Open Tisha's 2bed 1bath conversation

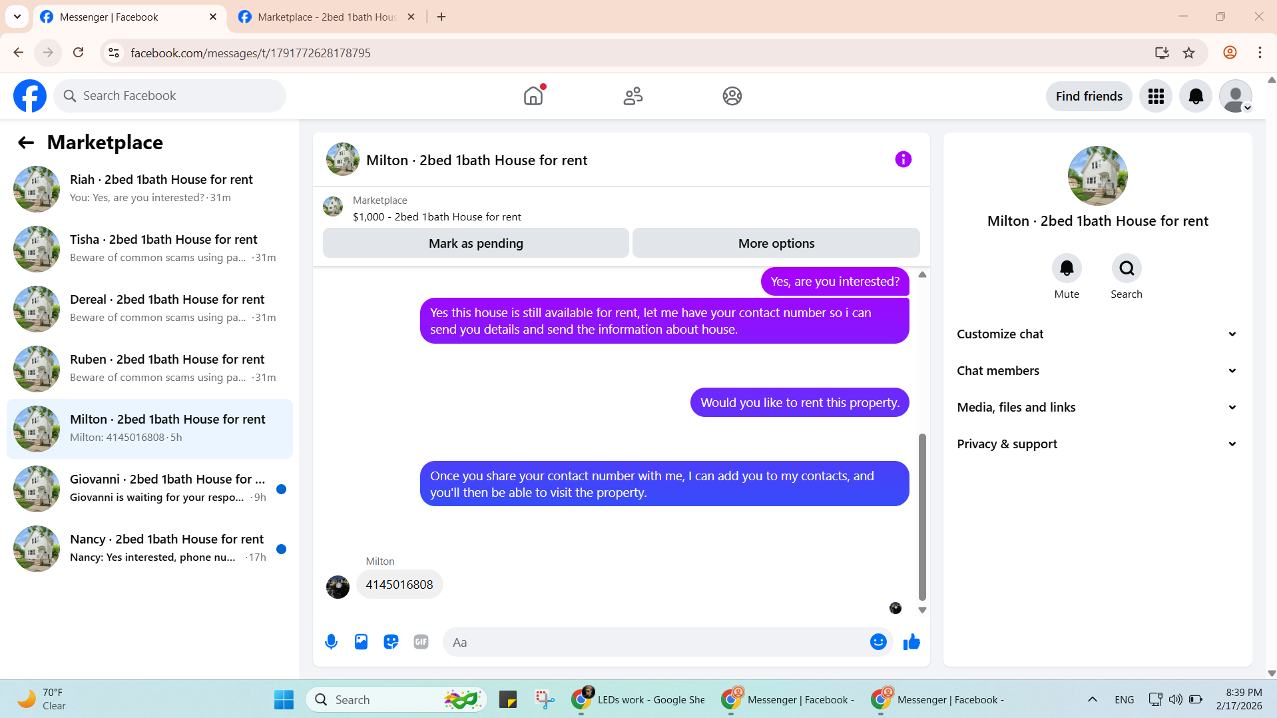pos(150,249)
